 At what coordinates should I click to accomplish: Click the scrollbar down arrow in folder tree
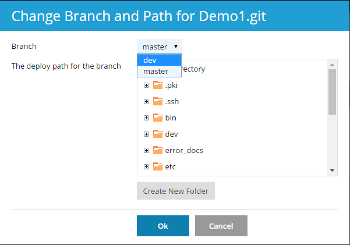point(333,170)
